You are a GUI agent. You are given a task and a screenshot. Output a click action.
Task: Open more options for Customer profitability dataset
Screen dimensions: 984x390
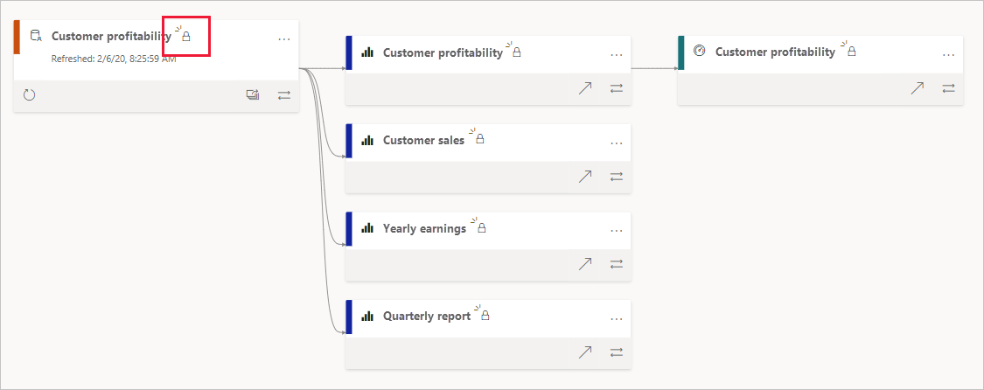[x=284, y=38]
